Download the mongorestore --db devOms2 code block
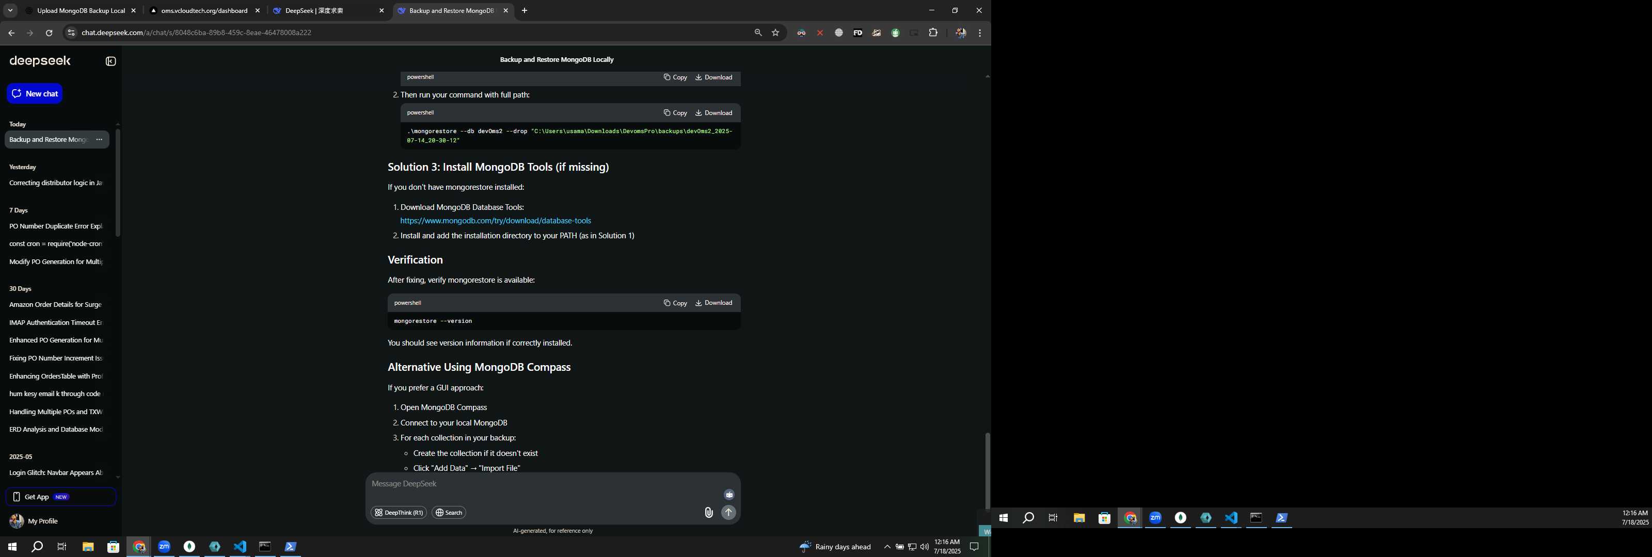The image size is (1652, 557). tap(714, 113)
